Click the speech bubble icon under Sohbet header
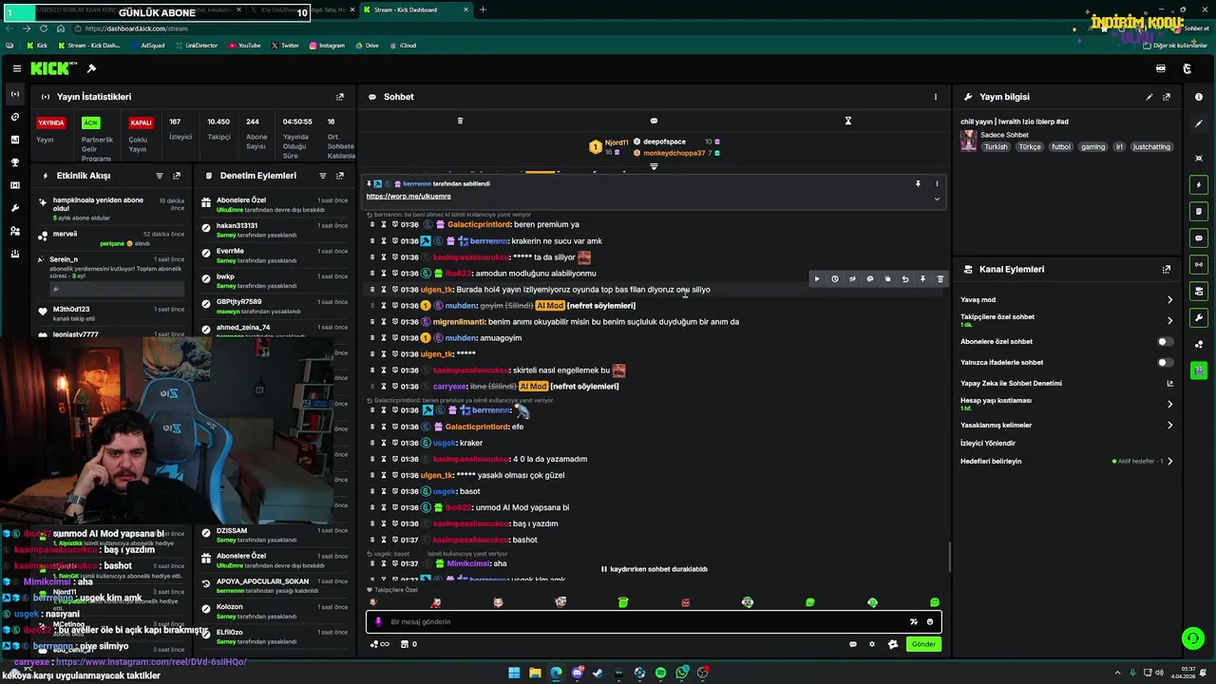The height and width of the screenshot is (684, 1216). [x=654, y=121]
